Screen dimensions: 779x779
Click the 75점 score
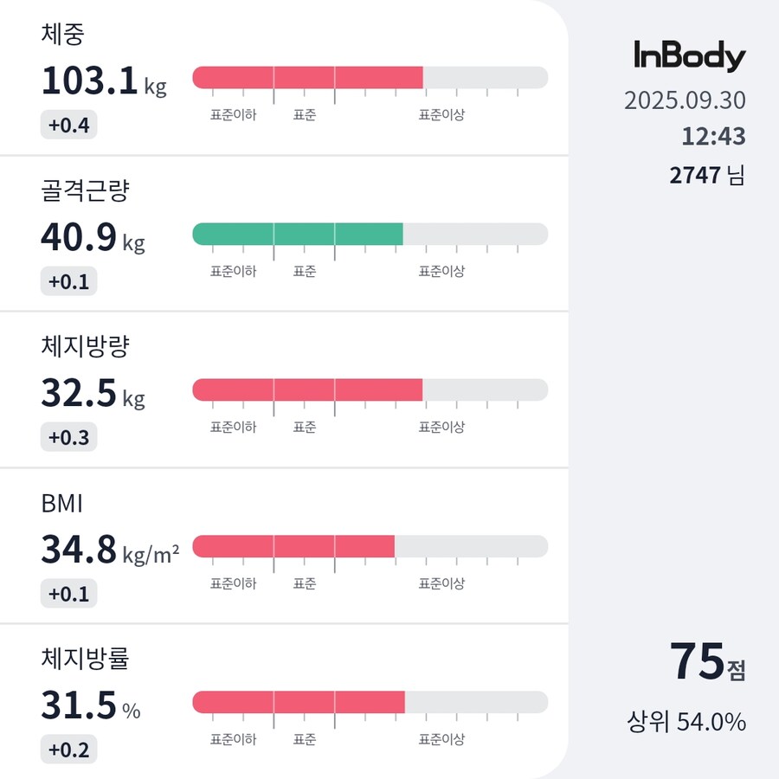point(706,663)
